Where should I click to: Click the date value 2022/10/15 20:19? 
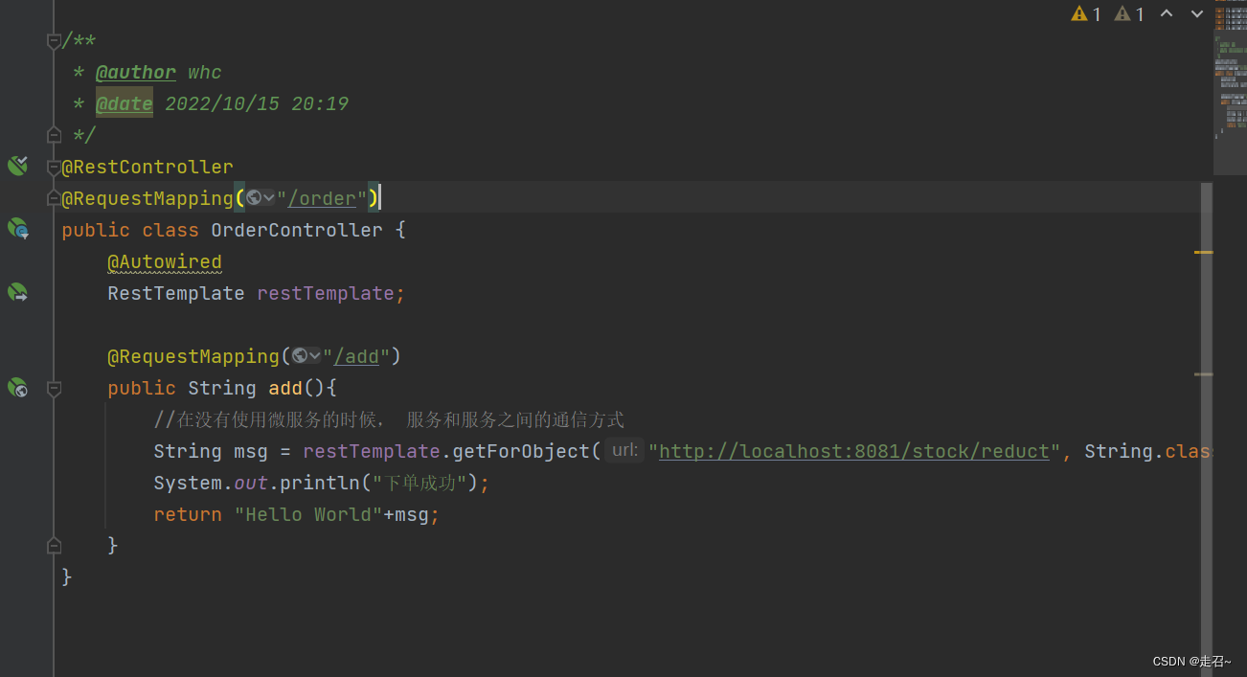[x=257, y=103]
